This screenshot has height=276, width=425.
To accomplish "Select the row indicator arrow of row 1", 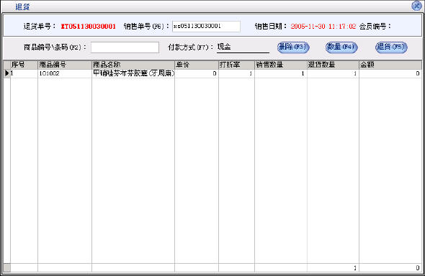I will 6,73.
